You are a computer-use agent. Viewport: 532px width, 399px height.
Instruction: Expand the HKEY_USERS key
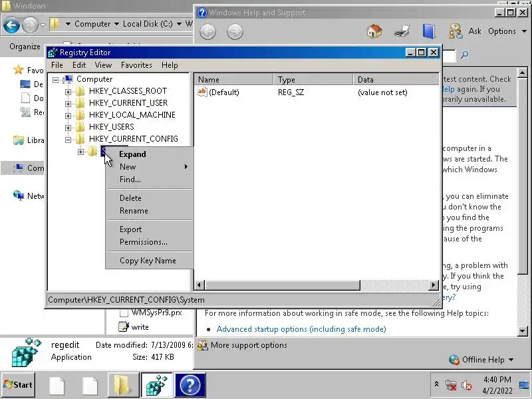coord(68,128)
